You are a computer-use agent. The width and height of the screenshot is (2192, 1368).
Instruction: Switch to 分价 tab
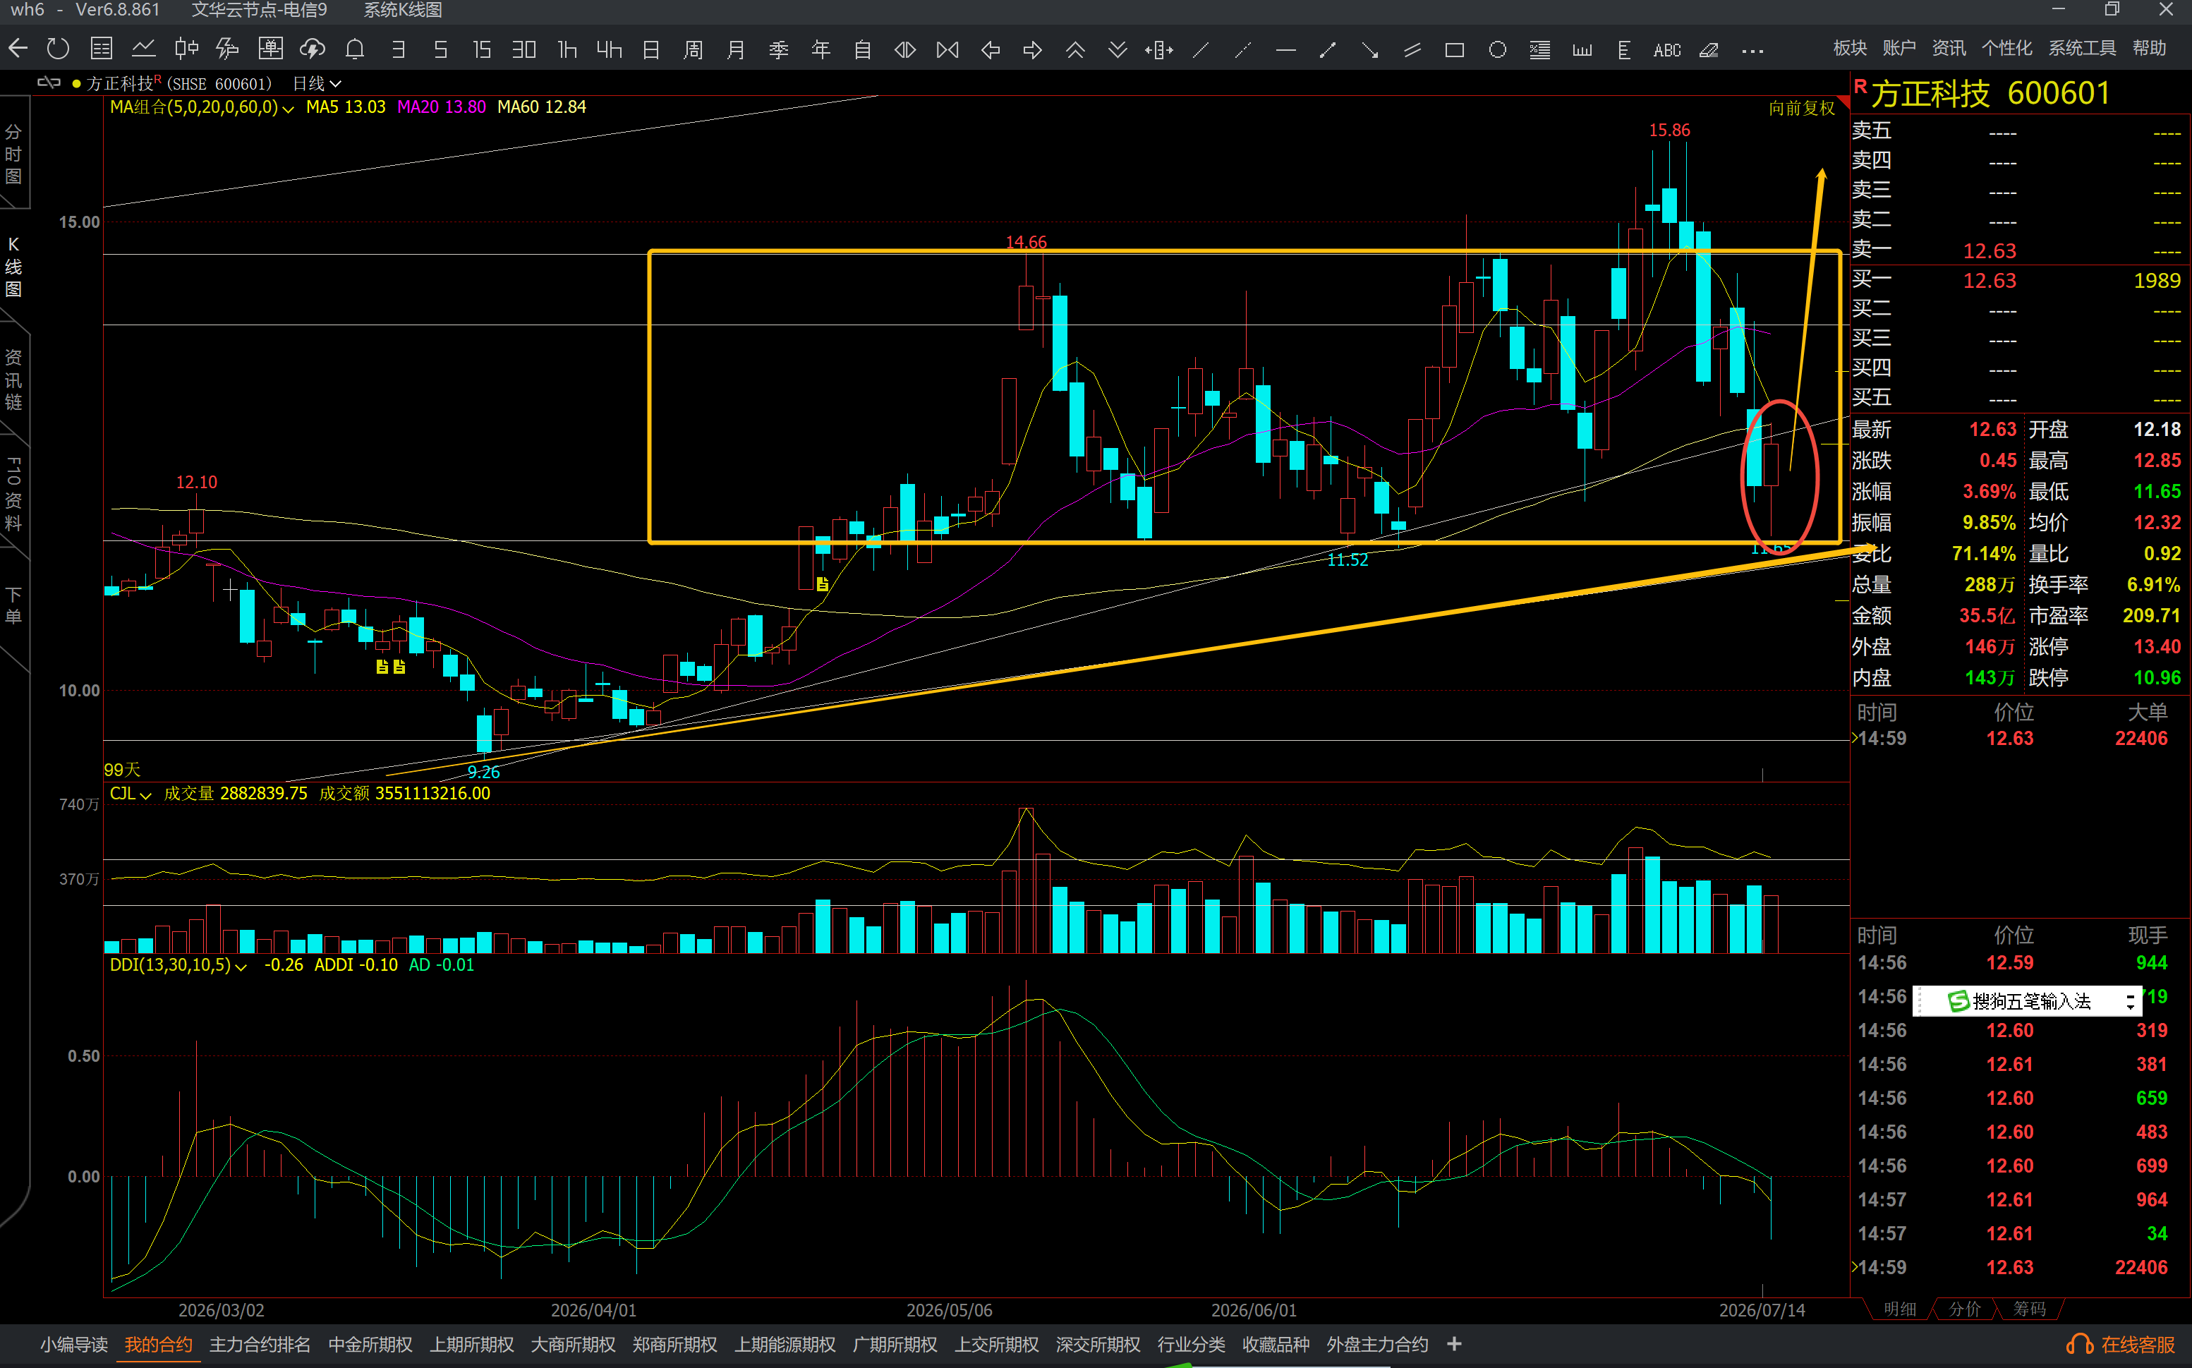tap(1964, 1309)
